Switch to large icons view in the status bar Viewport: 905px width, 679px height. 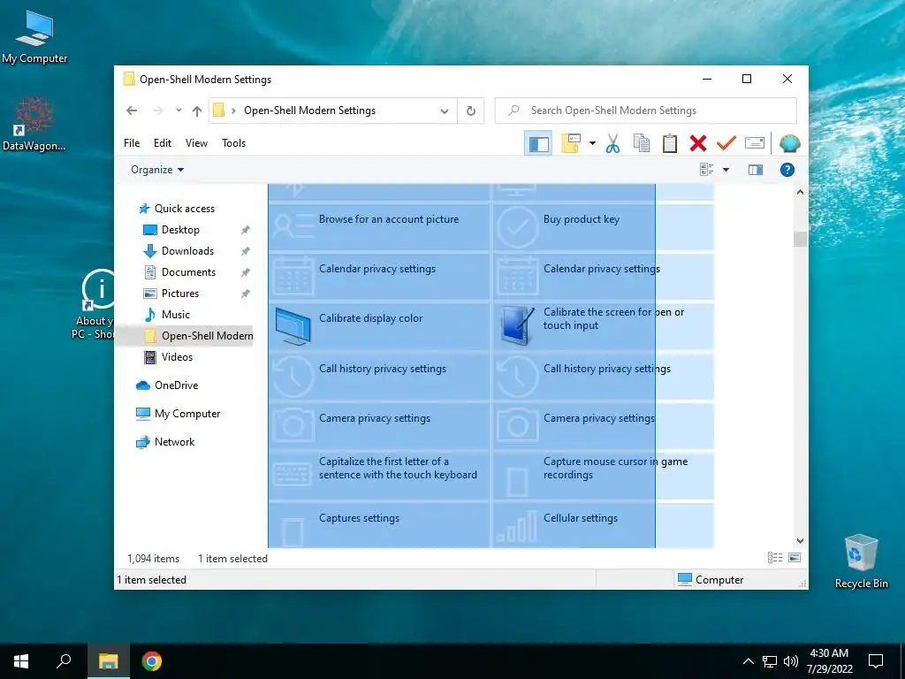click(x=795, y=558)
